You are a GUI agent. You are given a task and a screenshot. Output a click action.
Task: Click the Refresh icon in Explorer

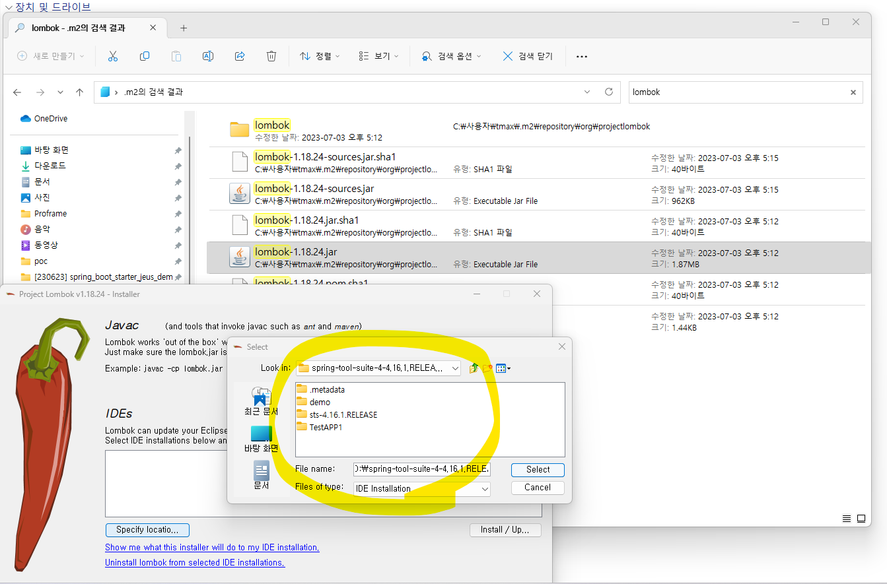coord(609,92)
